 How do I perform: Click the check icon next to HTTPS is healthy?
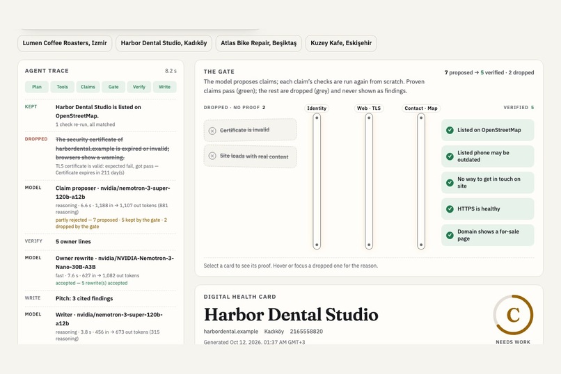pyautogui.click(x=450, y=209)
